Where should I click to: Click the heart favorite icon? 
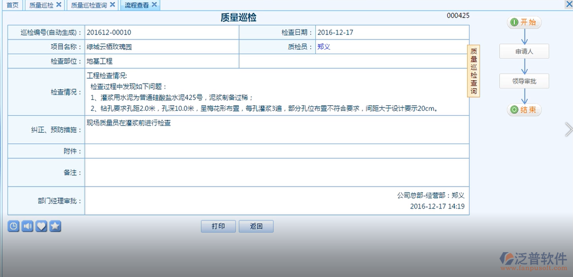click(x=41, y=226)
